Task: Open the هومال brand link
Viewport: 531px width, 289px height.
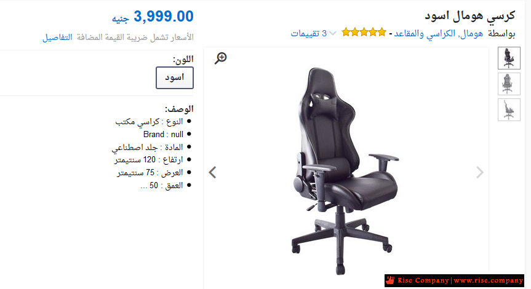Action: coord(473,33)
